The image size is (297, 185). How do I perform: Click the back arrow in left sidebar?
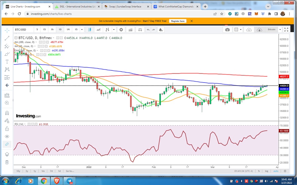7,85
